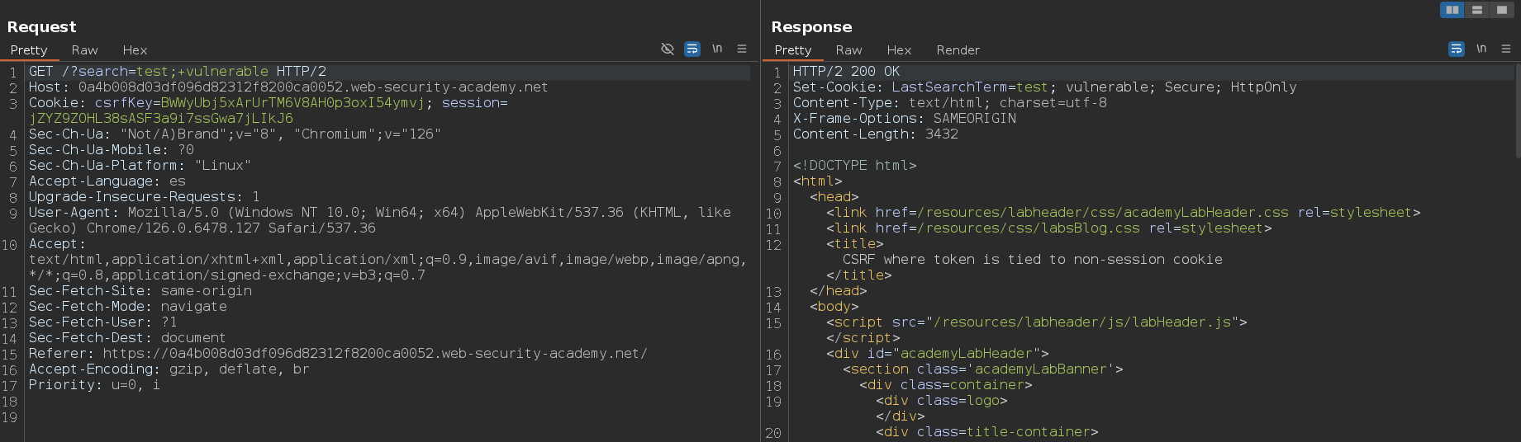Switch to the Request Raw tab
Screen dimensions: 1521x442
[x=84, y=50]
